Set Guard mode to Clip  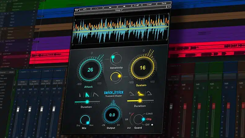[x=149, y=119]
